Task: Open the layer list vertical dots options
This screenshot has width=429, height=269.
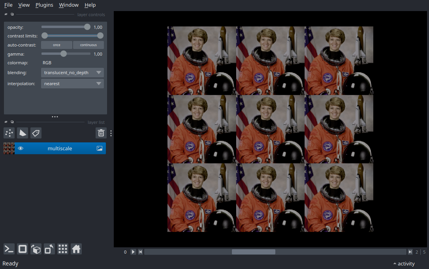Action: [111, 133]
